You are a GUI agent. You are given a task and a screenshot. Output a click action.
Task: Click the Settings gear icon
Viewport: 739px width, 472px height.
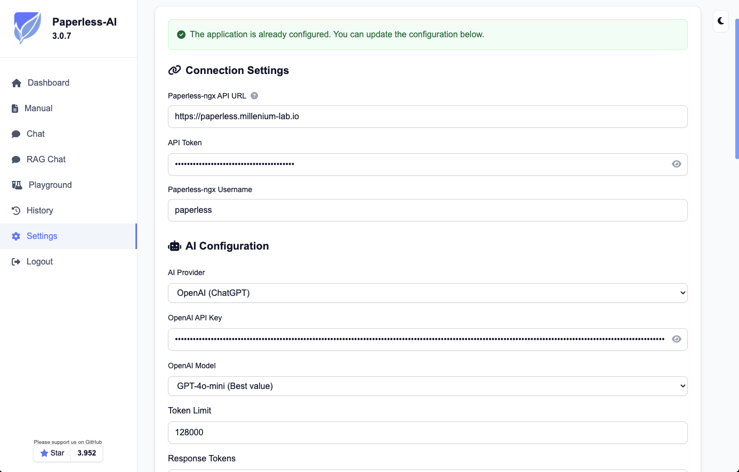[16, 236]
